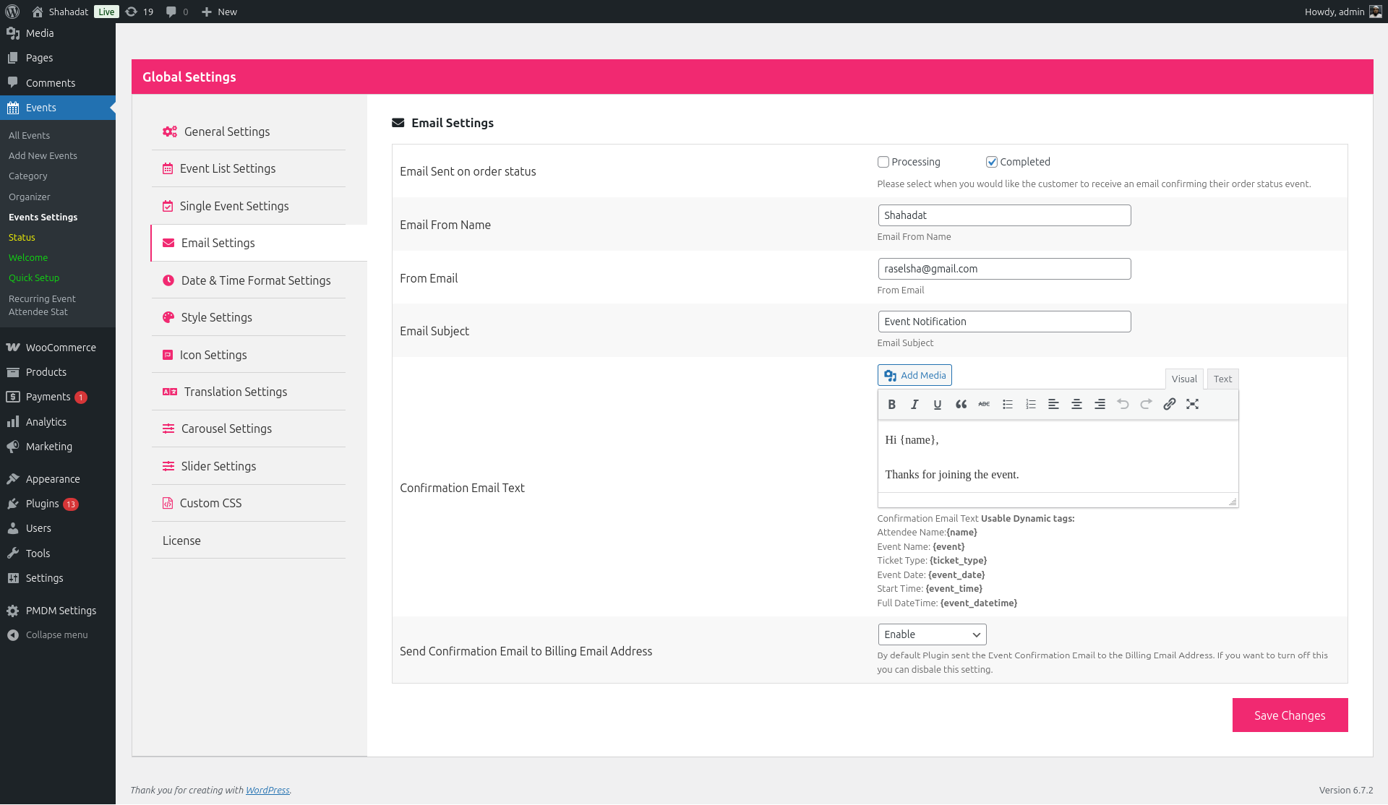Follow the WordPress footer link
The image size is (1388, 805).
coord(267,791)
